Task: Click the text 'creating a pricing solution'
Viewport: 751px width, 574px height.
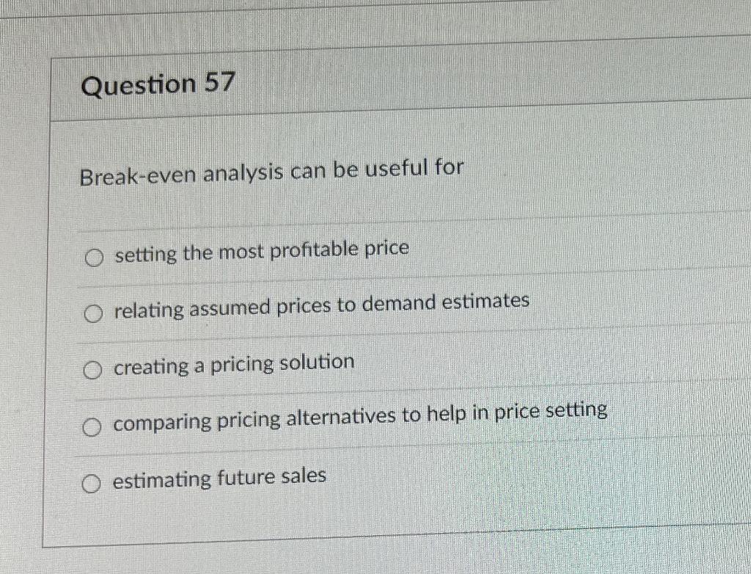Action: 234,363
